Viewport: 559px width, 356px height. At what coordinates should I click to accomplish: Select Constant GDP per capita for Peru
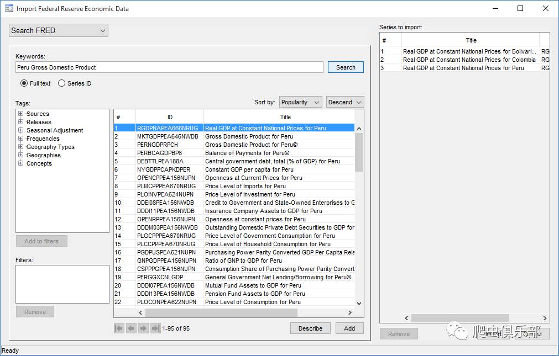[234, 169]
